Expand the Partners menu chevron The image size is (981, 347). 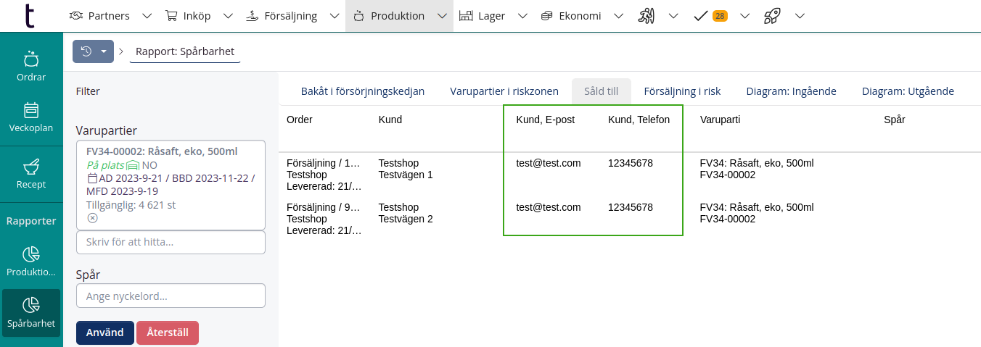[147, 16]
